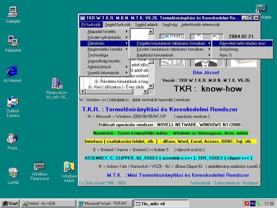Select Forgalmi kimutatások táblázatos formában
Screen dimensions: 277x208
(170, 43)
